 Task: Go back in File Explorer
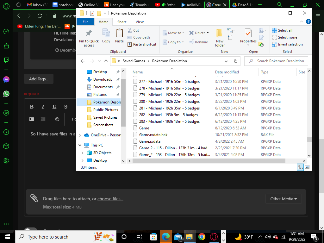click(83, 61)
